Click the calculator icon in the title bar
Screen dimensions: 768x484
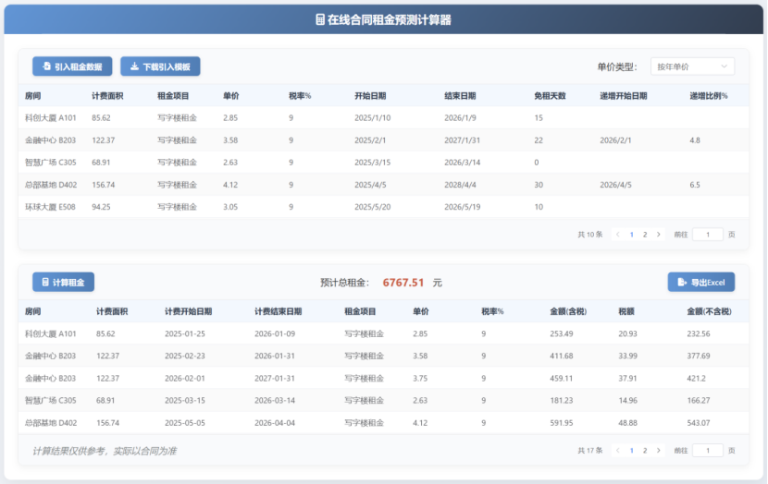coord(320,19)
